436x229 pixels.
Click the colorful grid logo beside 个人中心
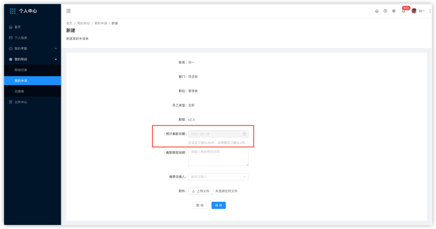coord(13,11)
